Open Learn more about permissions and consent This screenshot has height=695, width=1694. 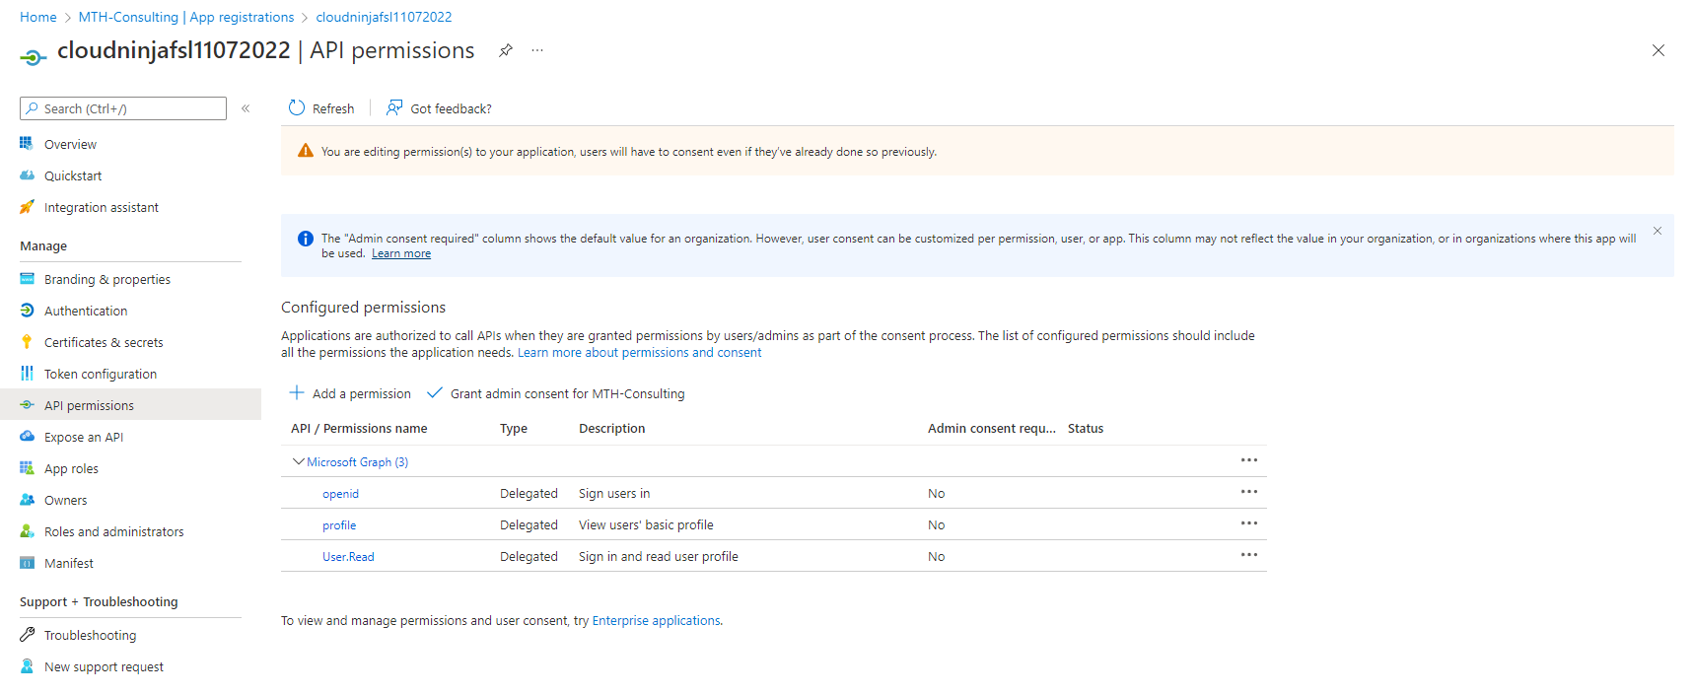(639, 352)
